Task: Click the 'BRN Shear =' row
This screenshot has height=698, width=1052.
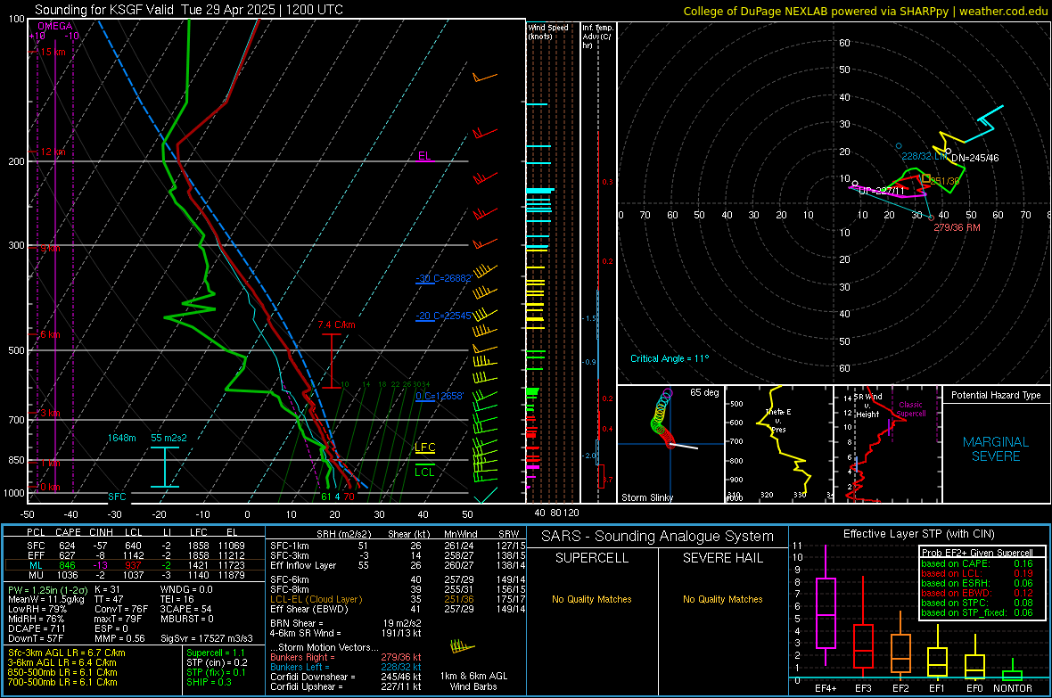Action: pos(346,623)
